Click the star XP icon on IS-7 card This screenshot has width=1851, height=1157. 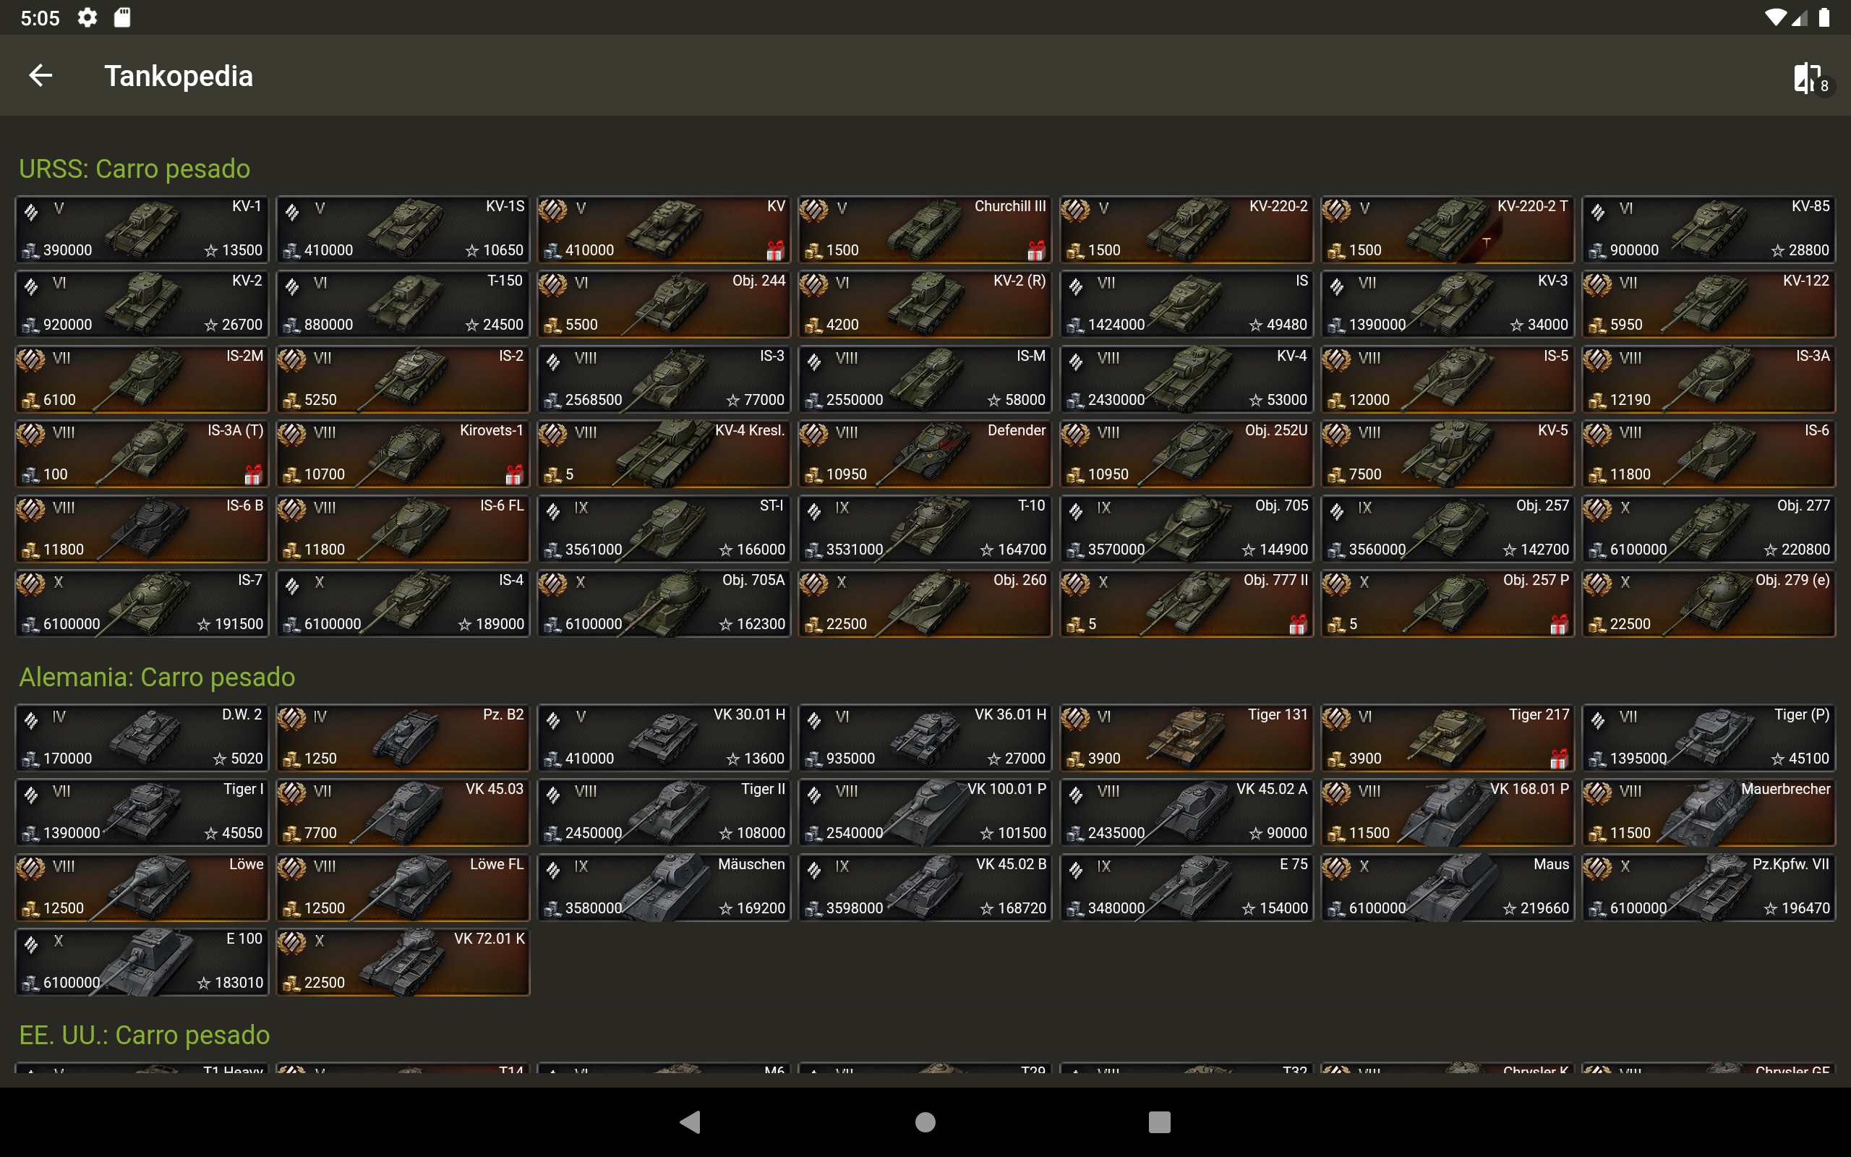pyautogui.click(x=203, y=624)
